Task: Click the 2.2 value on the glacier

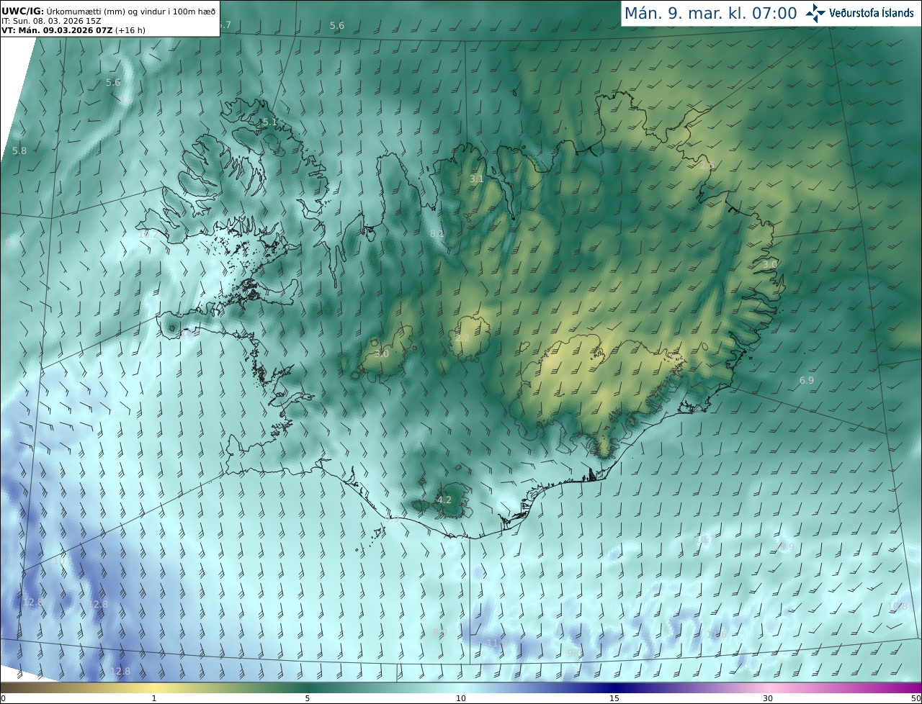Action: pos(462,338)
